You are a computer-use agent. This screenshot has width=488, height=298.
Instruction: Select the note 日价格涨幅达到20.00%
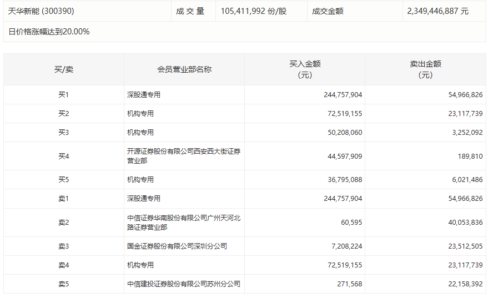(x=49, y=32)
